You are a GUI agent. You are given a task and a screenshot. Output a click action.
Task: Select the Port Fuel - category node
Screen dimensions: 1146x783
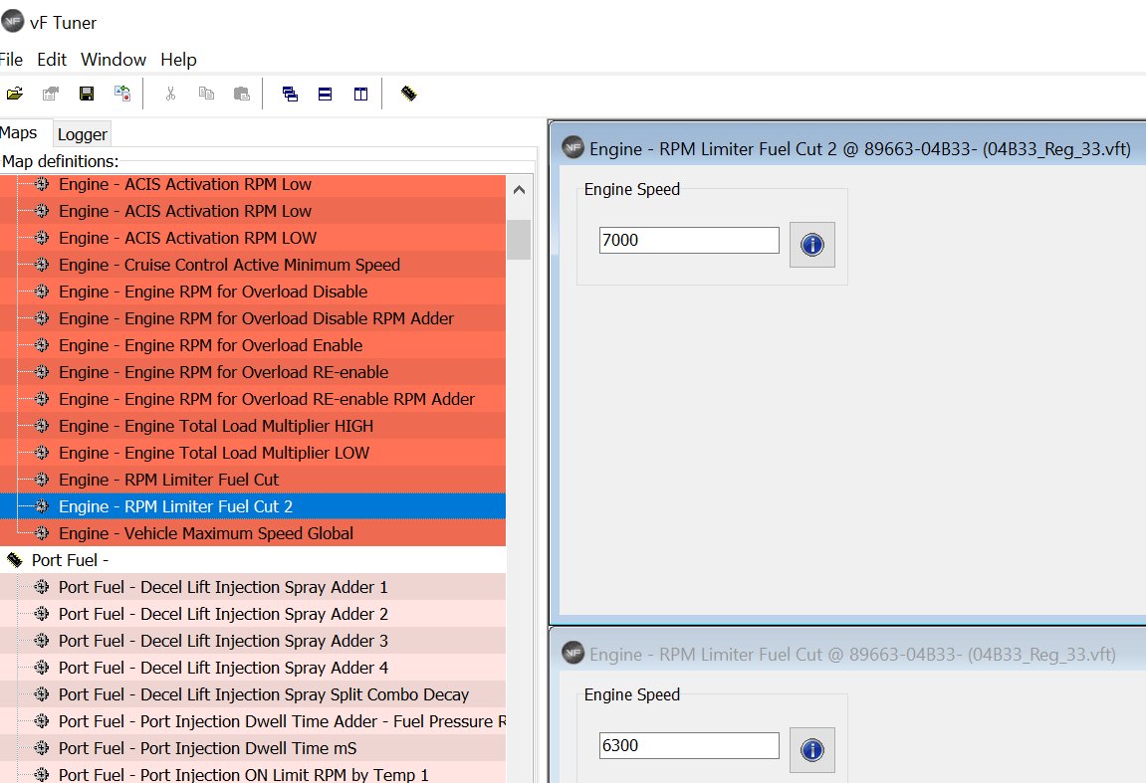70,560
